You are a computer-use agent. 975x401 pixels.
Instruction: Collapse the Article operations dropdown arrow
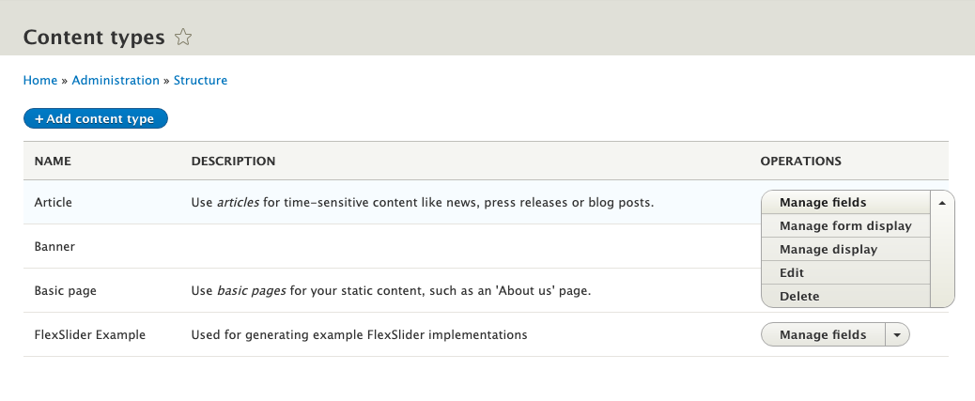coord(942,203)
